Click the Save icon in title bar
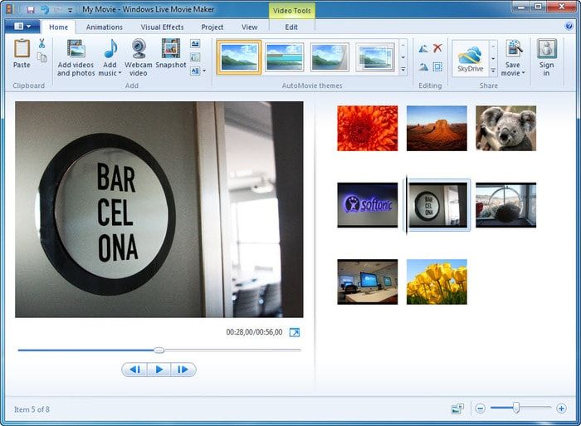The image size is (581, 426). pos(31,10)
